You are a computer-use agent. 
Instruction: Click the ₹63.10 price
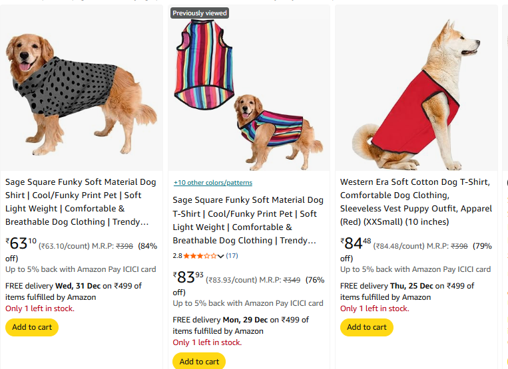21,243
